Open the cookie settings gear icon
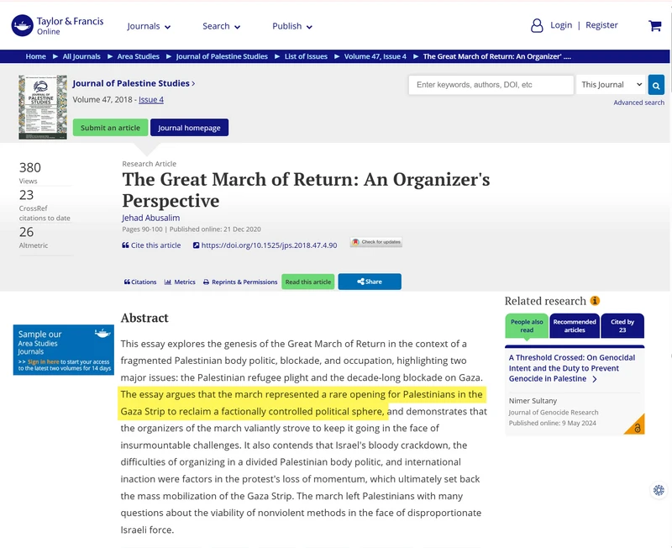 pos(659,490)
